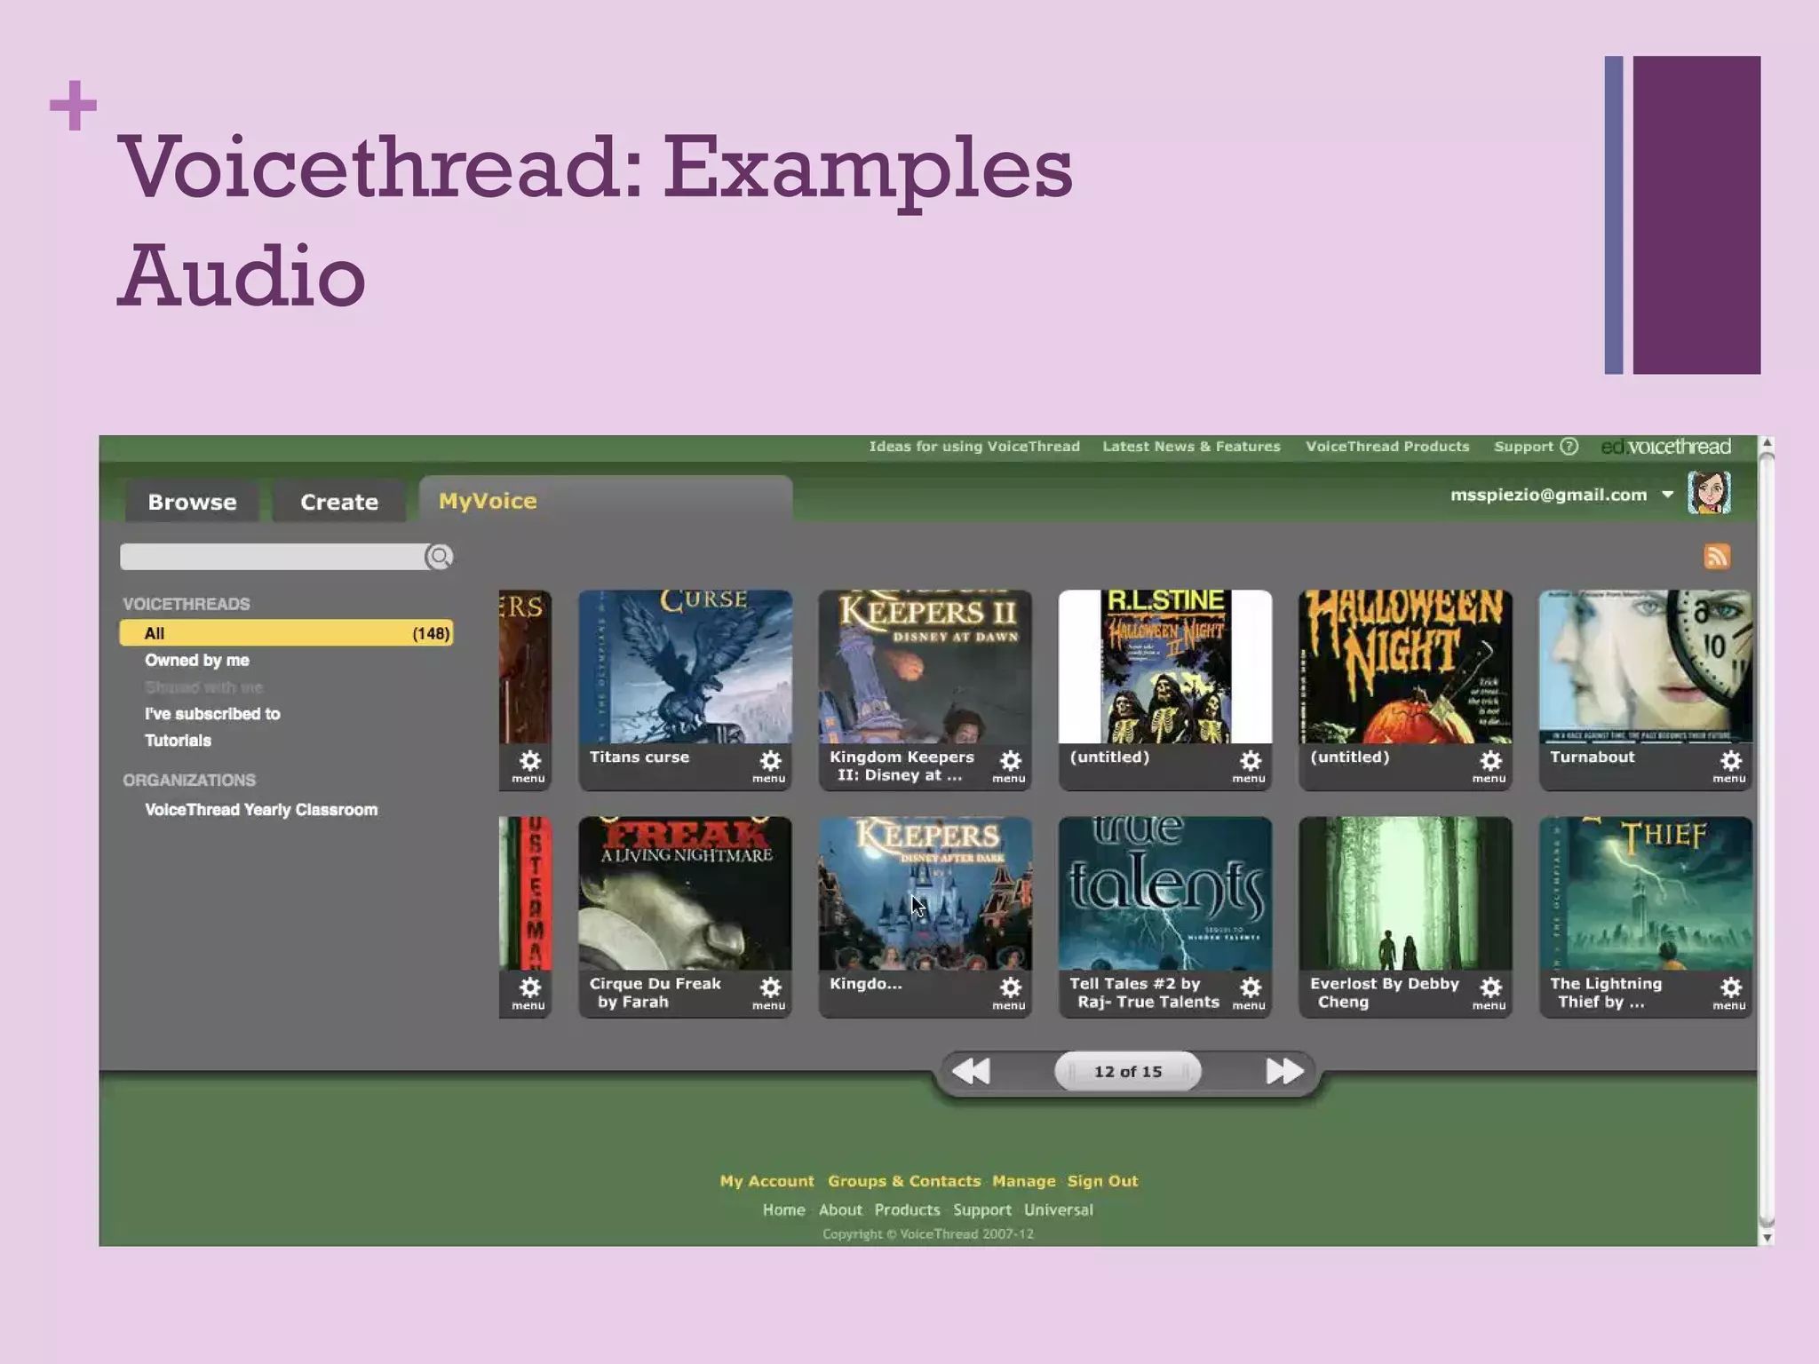The image size is (1819, 1364).
Task: Go to next page with forward arrows
Action: 1284,1072
